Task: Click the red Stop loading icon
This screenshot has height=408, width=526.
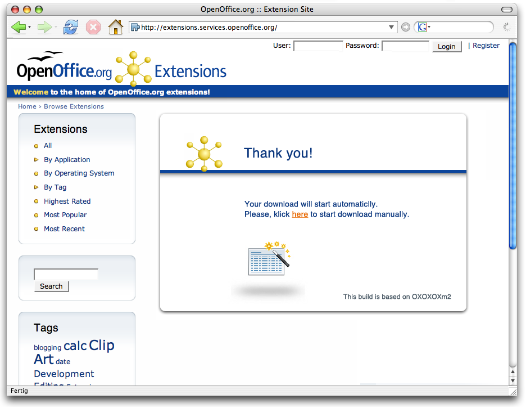Action: (93, 27)
